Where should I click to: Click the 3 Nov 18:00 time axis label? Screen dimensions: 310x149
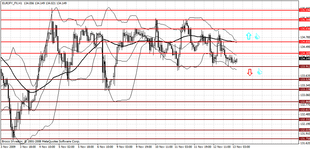(28, 147)
